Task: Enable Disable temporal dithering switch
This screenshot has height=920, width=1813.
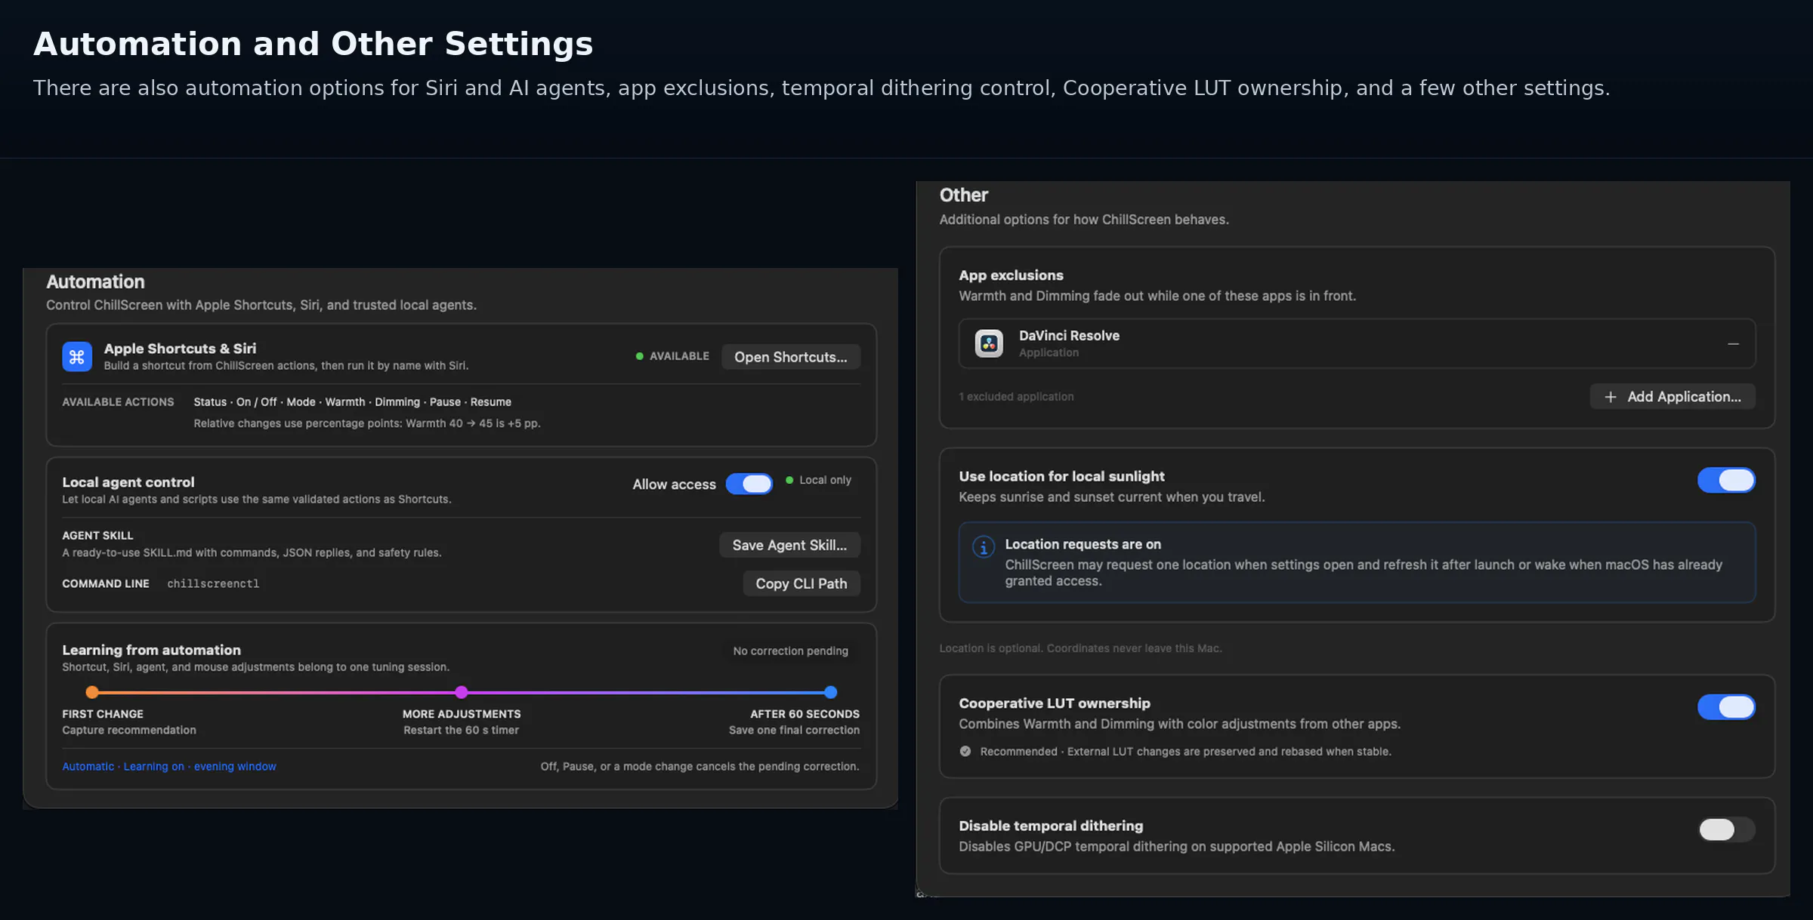Action: 1726,830
